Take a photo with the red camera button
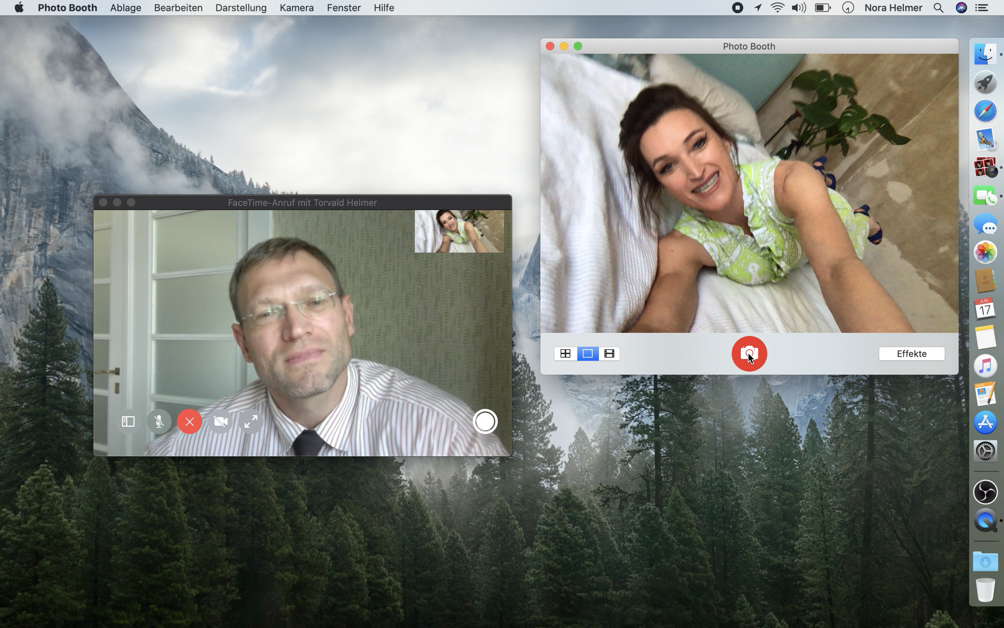 pyautogui.click(x=749, y=354)
